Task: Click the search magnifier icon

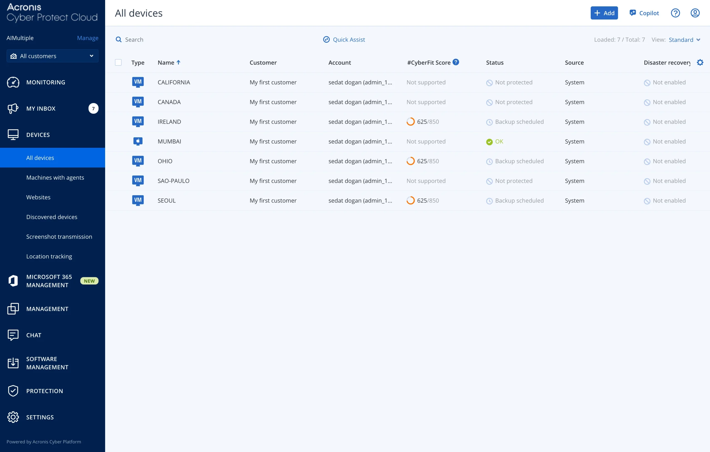Action: coord(118,39)
